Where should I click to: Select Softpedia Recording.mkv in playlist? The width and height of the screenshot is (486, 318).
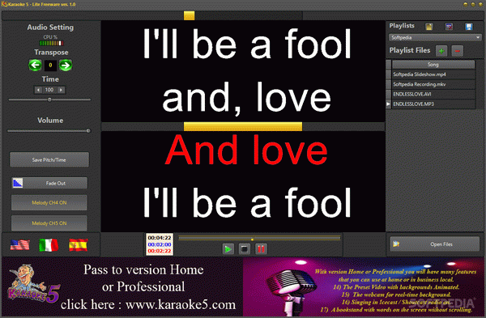pos(433,84)
